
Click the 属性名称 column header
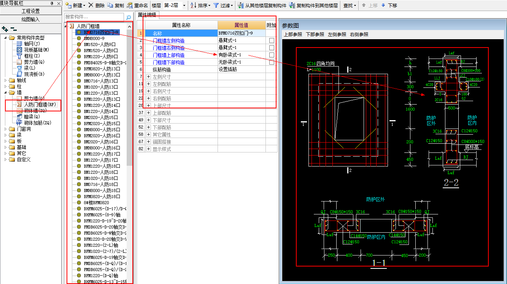point(181,25)
